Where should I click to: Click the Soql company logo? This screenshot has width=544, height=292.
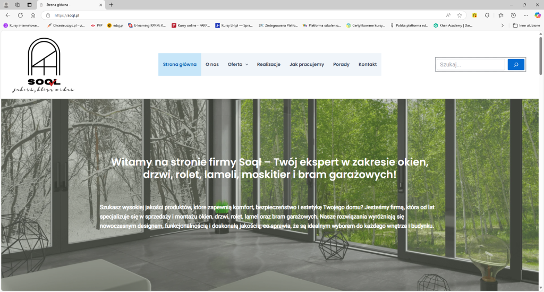(x=44, y=65)
